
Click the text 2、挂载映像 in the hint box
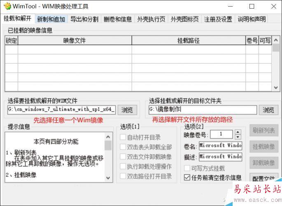point(21,175)
